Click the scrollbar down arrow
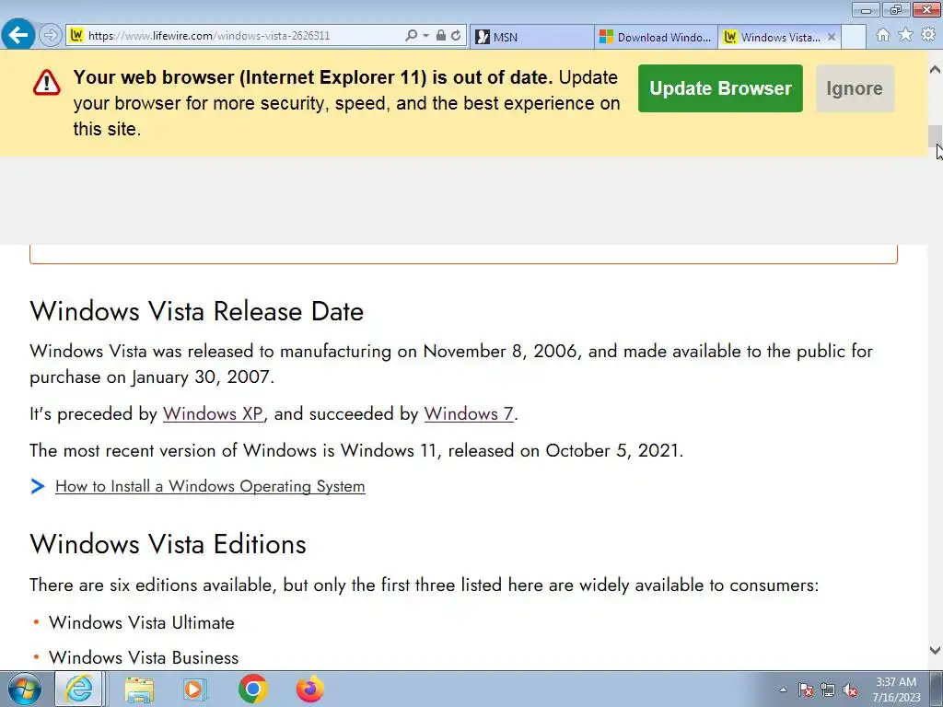Viewport: 943px width, 707px height. point(936,650)
